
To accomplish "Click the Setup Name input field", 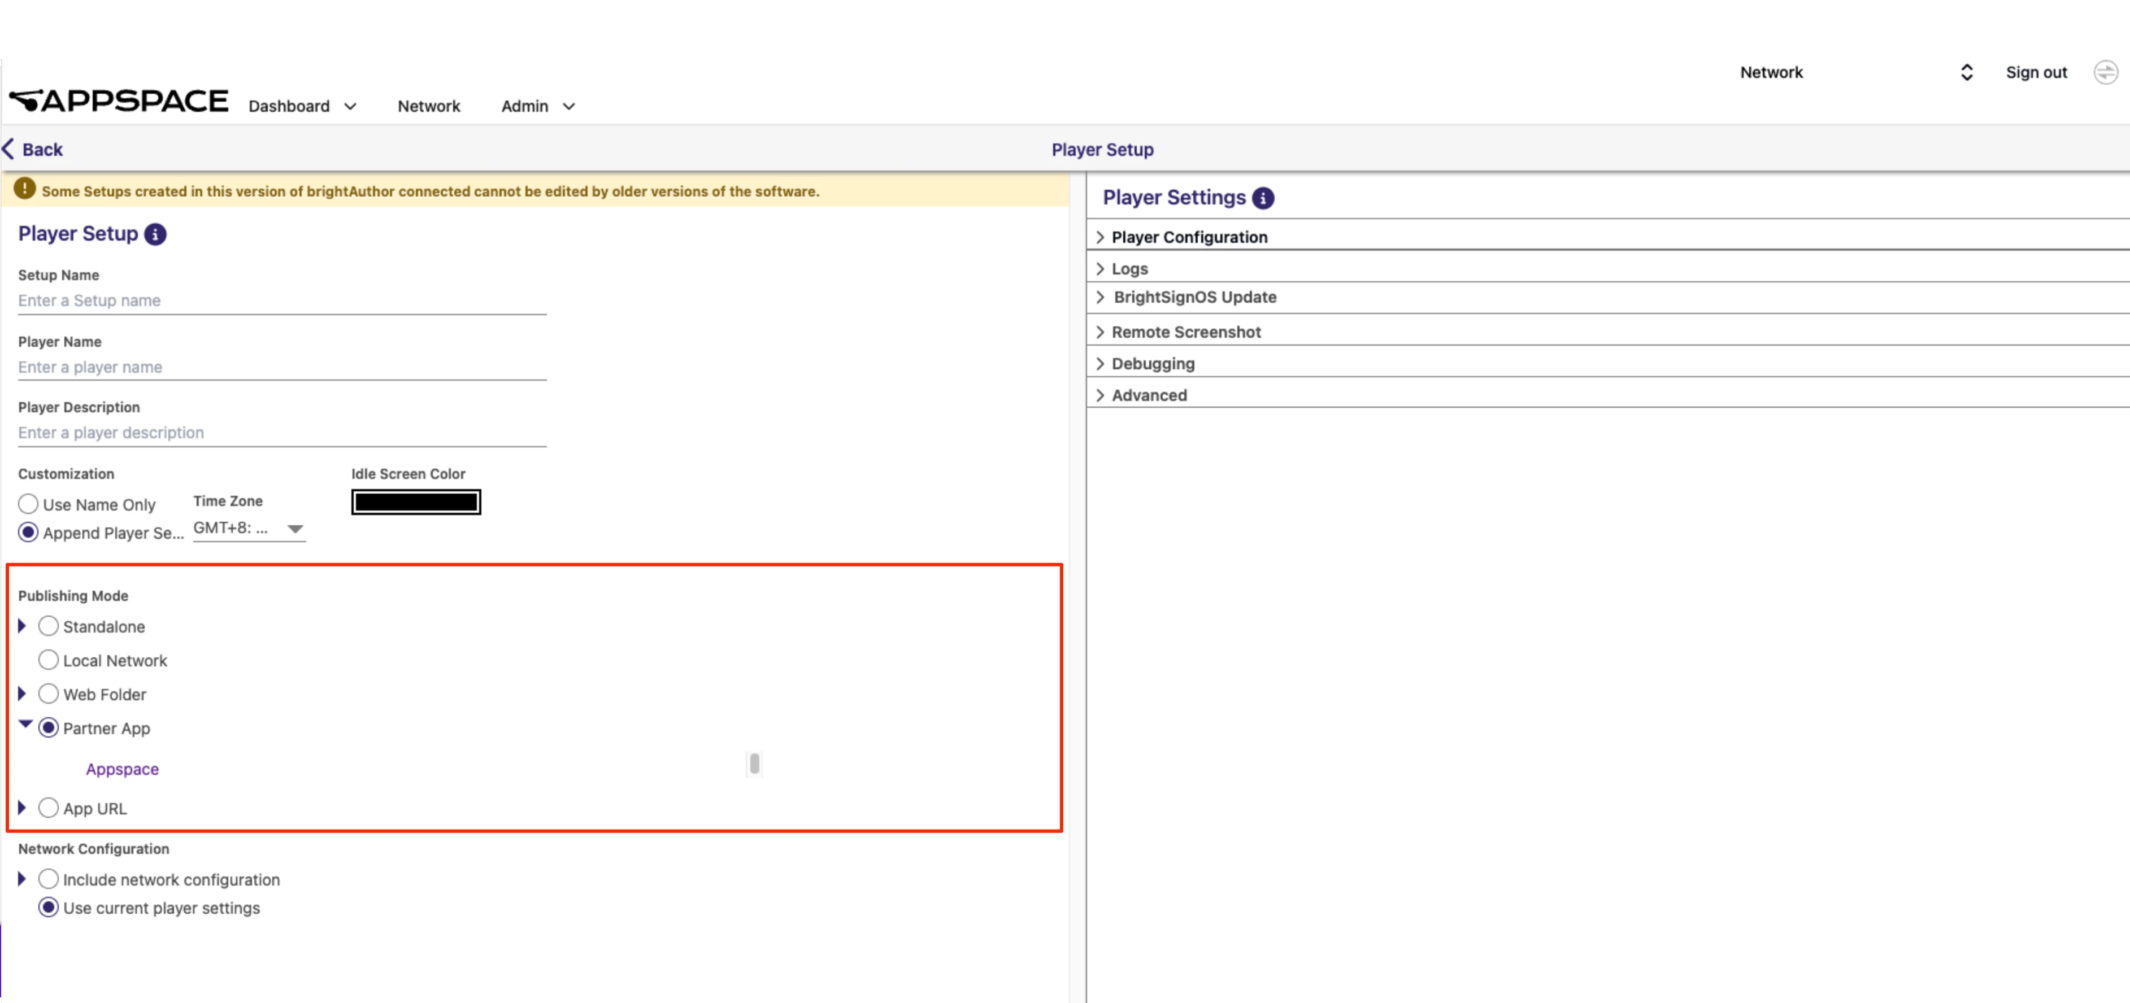I will coord(281,301).
